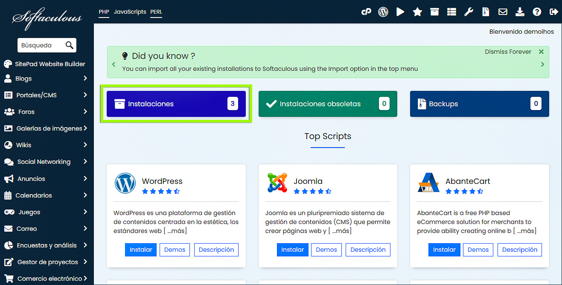The image size is (562, 285).
Task: Expand the Foros sidebar category
Action: pyautogui.click(x=46, y=112)
